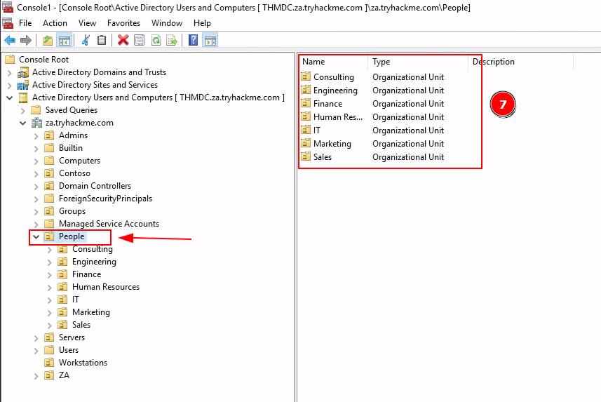
Task: Click the Workstations OU icon in tree
Action: (49, 363)
